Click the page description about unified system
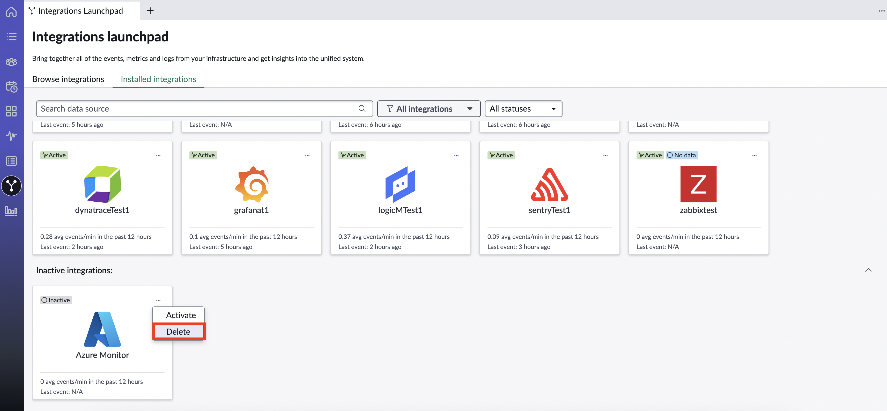This screenshot has height=411, width=887. pyautogui.click(x=198, y=58)
